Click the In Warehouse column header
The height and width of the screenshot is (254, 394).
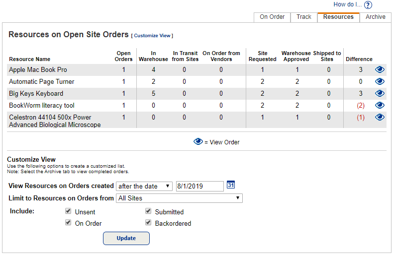[x=153, y=56]
